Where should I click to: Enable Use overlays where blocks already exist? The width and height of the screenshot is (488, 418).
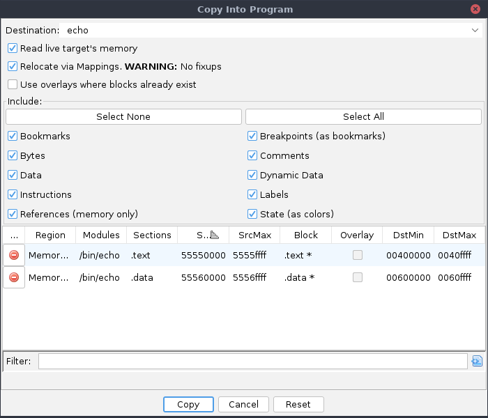13,85
